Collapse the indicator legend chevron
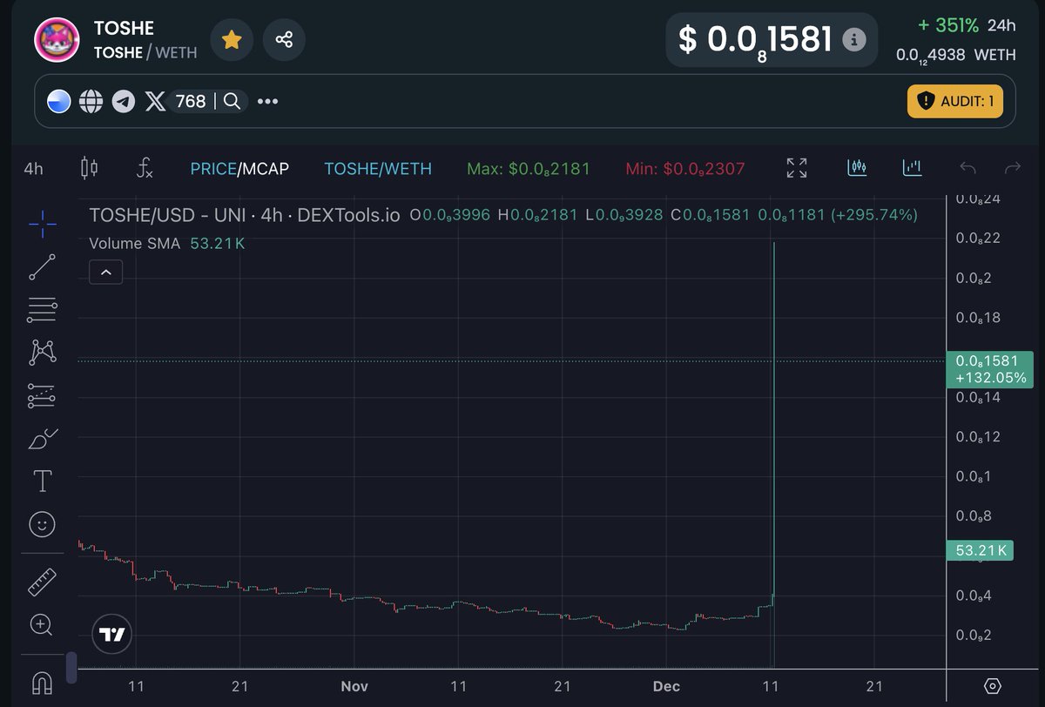The width and height of the screenshot is (1045, 707). coord(105,273)
